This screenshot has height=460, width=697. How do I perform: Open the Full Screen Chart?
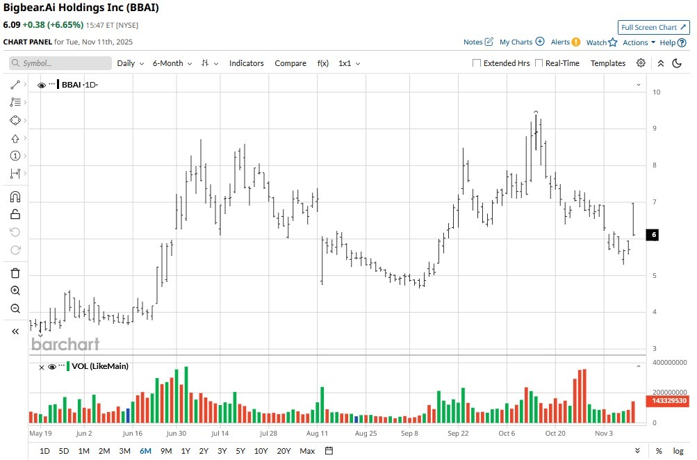tap(653, 27)
